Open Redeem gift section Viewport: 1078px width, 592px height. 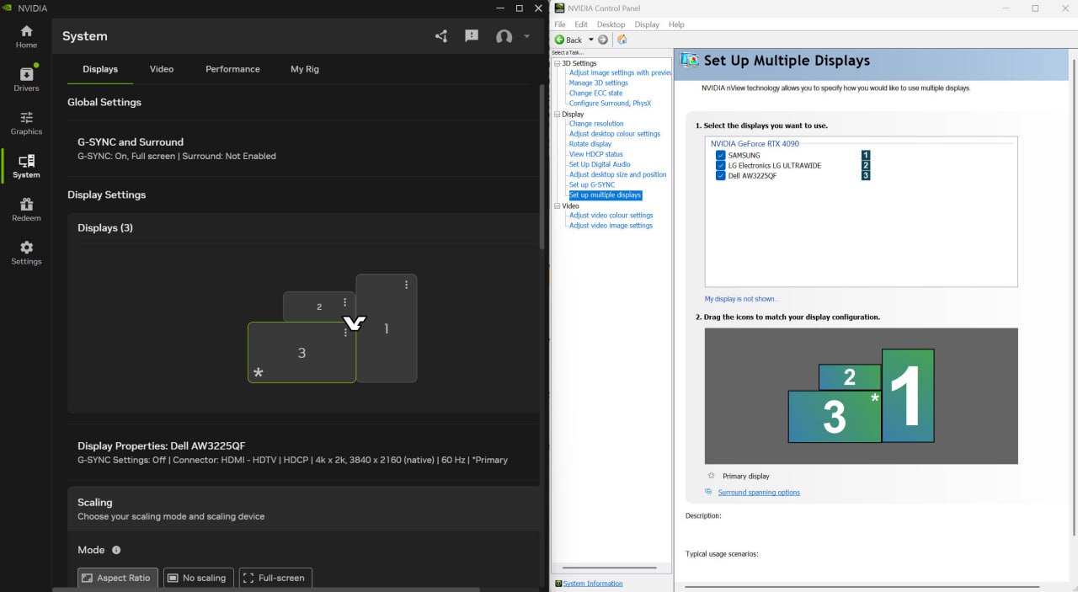click(x=26, y=210)
